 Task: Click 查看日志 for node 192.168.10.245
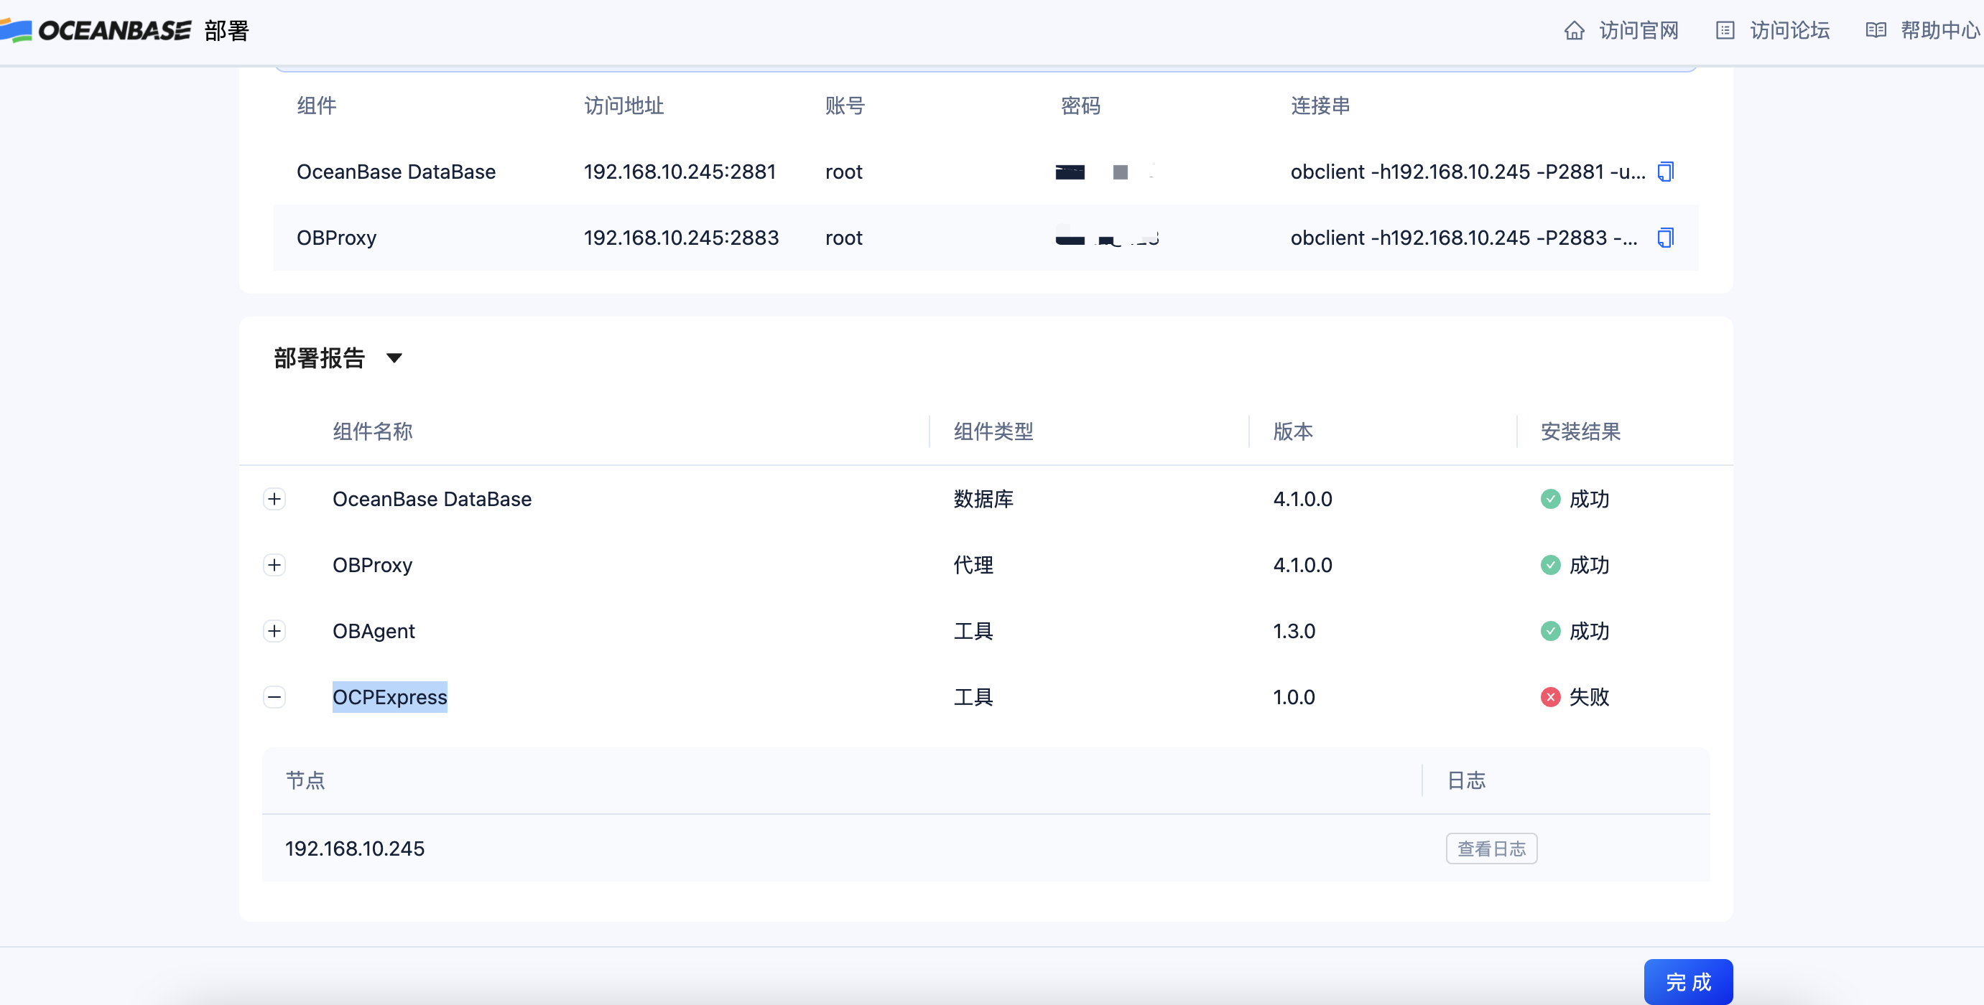click(x=1491, y=849)
